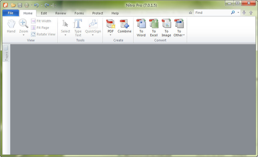Expand the PDF create dropdown arrow
The height and width of the screenshot is (157, 258).
110,35
